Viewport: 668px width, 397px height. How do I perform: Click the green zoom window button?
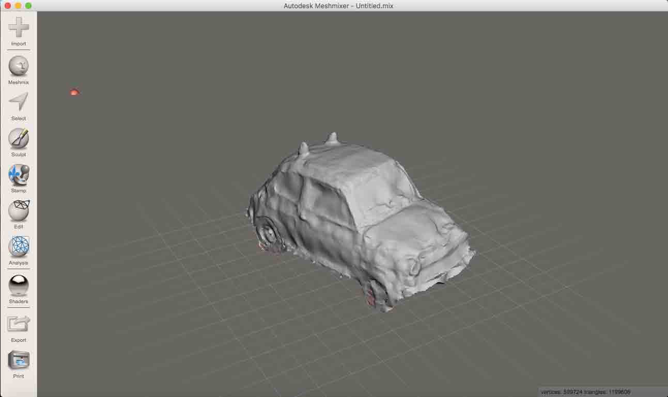(28, 6)
